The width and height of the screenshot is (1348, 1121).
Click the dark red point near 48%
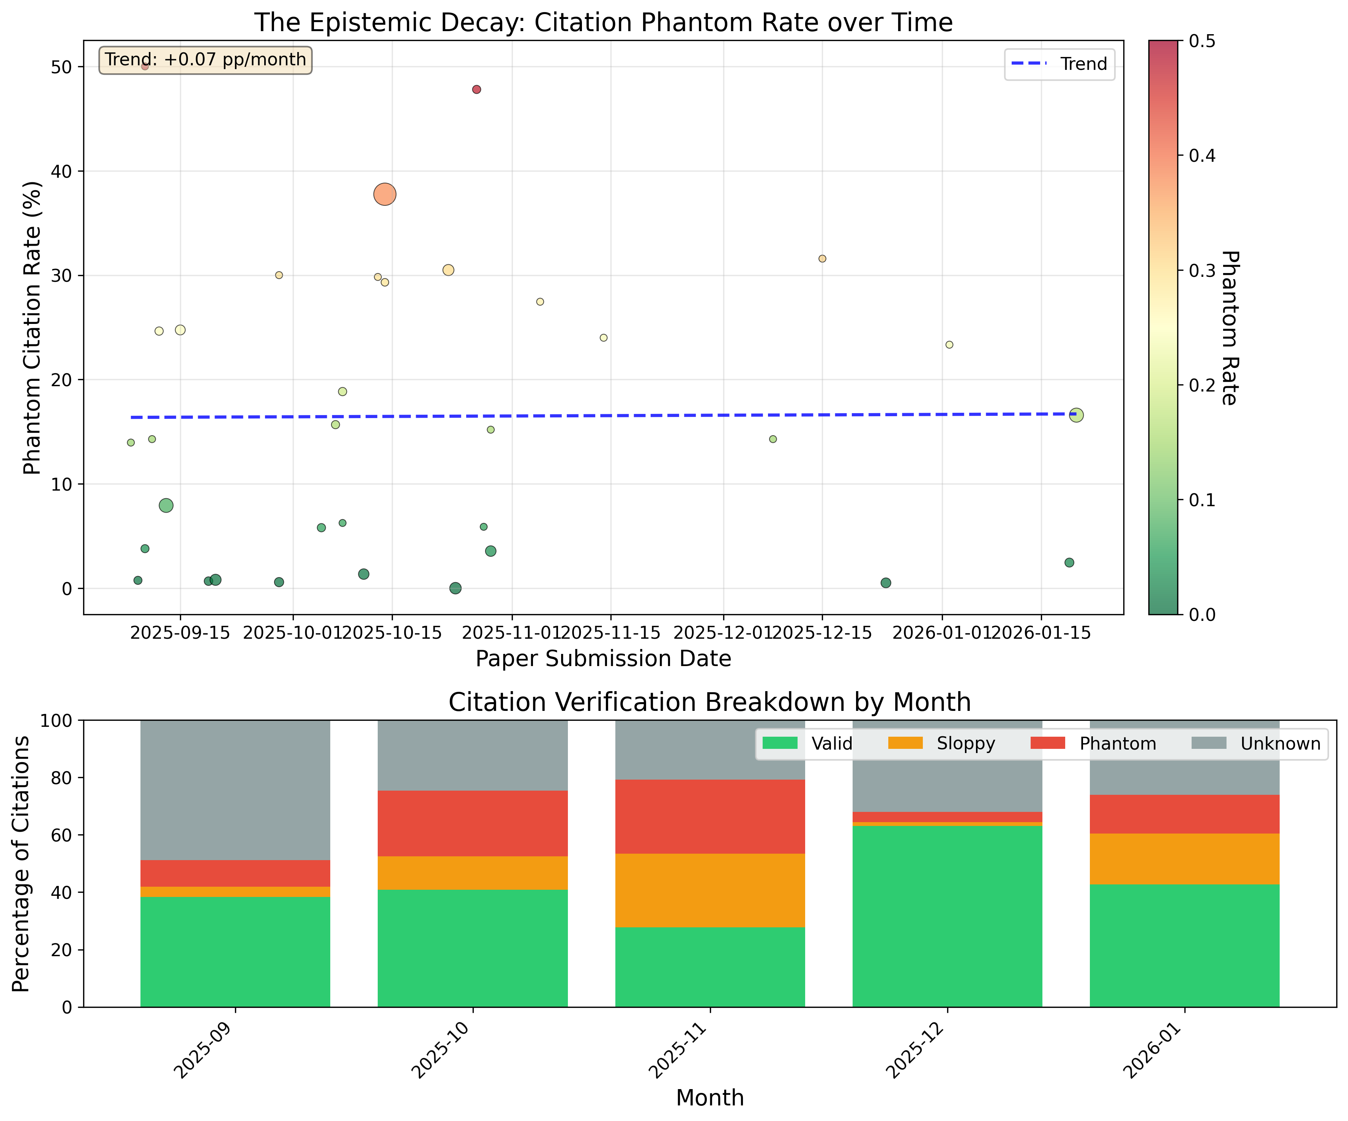[476, 89]
